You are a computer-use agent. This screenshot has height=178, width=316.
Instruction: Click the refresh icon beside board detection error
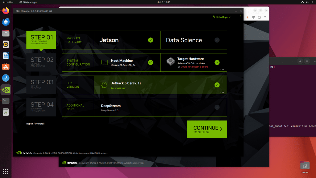pyautogui.click(x=179, y=67)
